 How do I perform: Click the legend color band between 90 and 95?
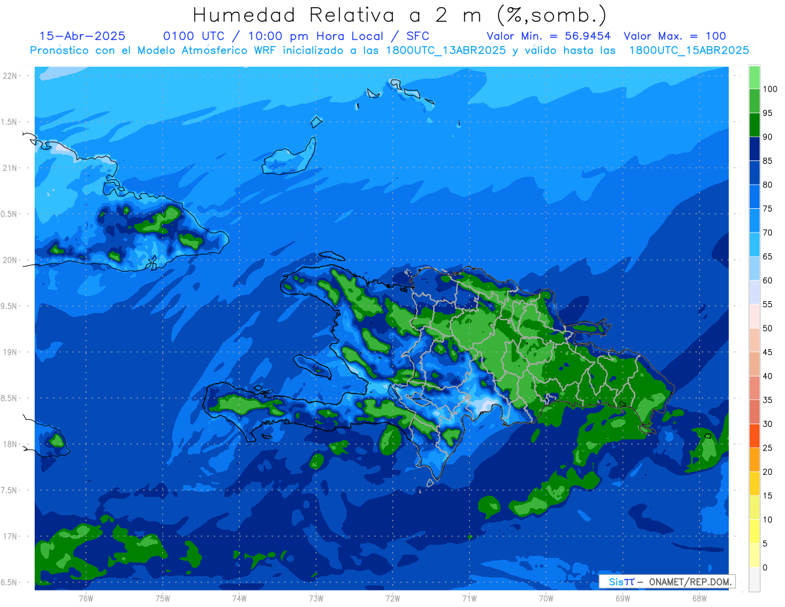click(x=754, y=124)
